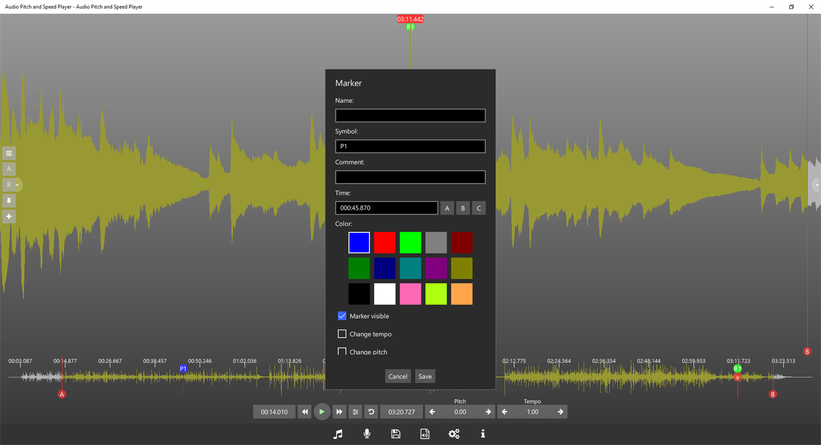Click the tempo value 1.00
The width and height of the screenshot is (821, 445).
533,412
